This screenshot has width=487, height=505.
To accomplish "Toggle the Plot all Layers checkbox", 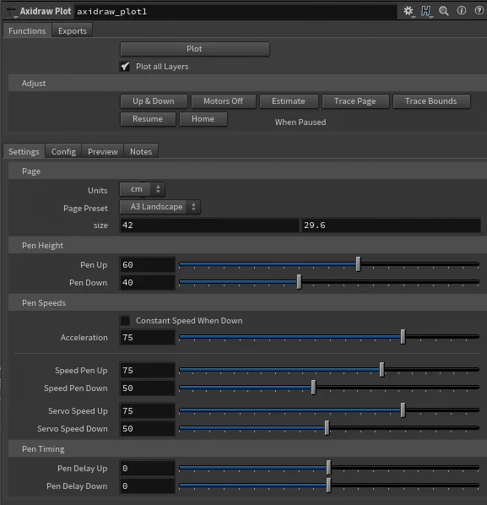I will pos(125,67).
